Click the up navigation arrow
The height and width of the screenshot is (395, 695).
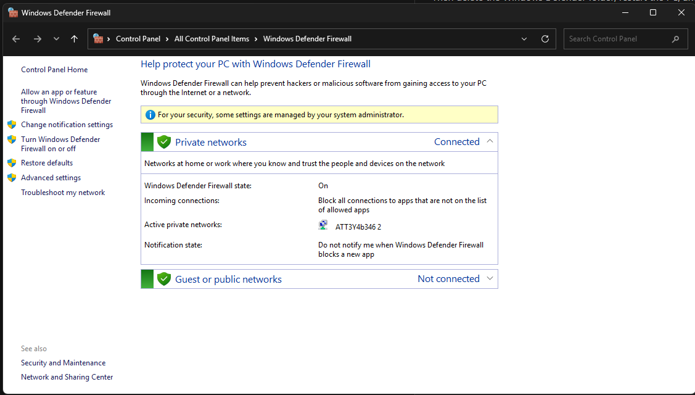click(74, 38)
